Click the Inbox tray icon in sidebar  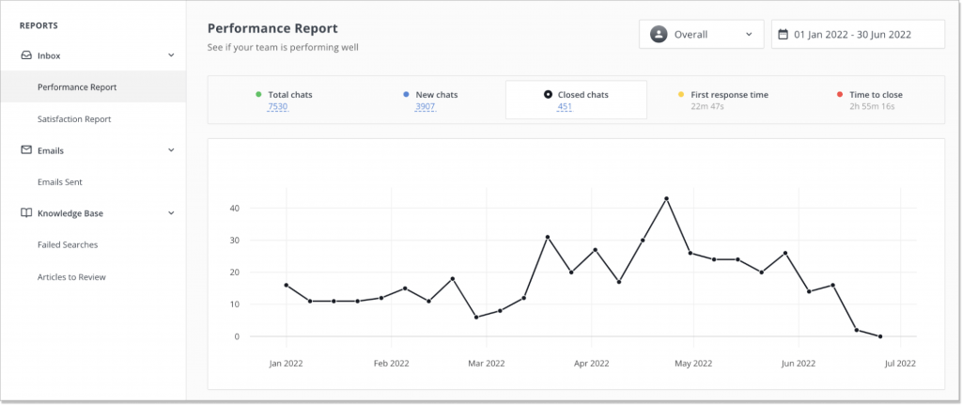(26, 55)
